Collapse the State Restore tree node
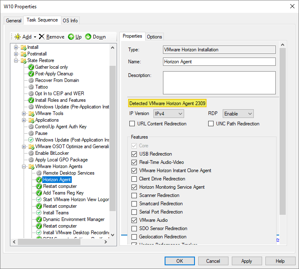The height and width of the screenshot is (269, 299). coord(16,60)
